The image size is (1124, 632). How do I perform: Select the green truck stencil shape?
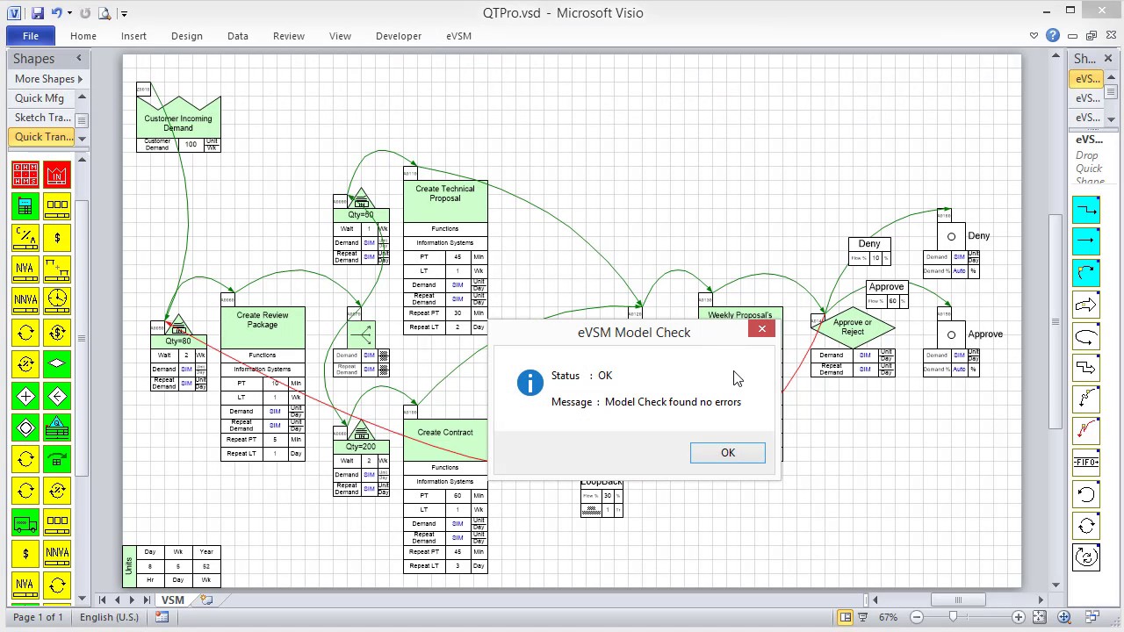[25, 521]
